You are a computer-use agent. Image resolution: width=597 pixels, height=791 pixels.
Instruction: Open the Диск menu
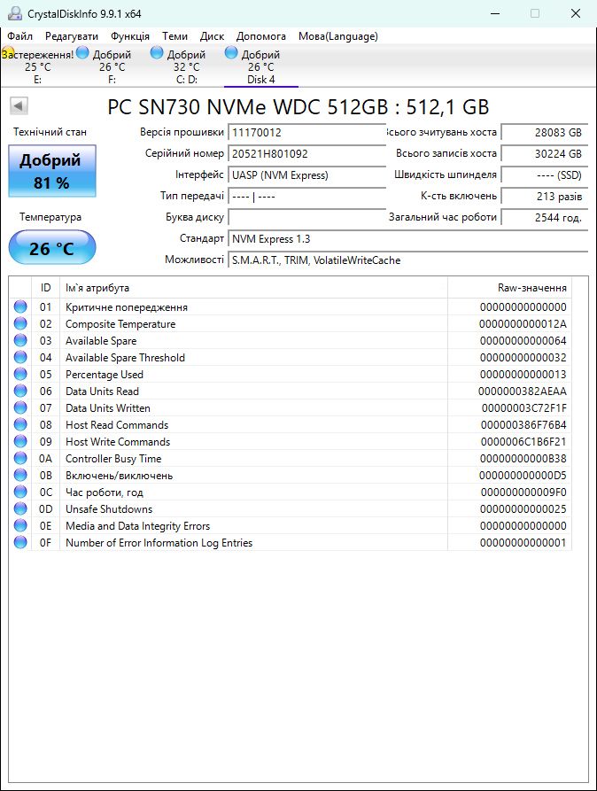pyautogui.click(x=212, y=36)
